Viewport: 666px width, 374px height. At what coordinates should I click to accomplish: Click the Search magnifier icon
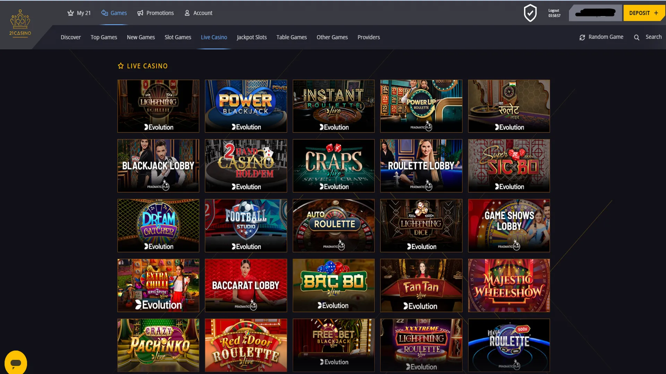click(637, 37)
